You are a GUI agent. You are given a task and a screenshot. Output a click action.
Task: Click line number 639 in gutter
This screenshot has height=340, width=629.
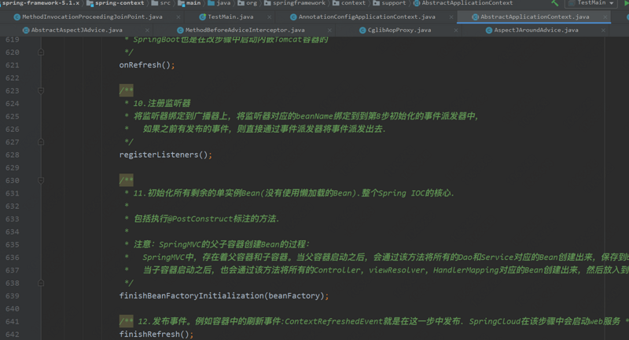(x=13, y=295)
